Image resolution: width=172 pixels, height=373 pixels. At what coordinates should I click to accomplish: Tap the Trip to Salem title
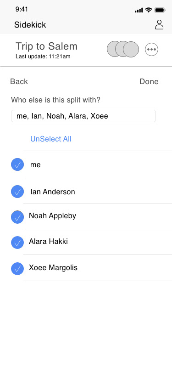point(47,46)
